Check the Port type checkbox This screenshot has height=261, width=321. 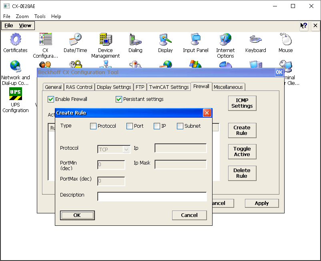130,126
